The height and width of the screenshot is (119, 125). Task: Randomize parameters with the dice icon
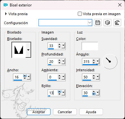[108, 23]
